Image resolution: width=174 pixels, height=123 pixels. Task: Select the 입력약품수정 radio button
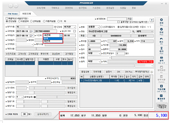(x=119, y=27)
